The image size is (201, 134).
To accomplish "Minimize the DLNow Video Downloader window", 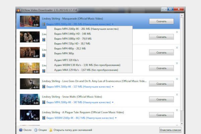I will click(x=164, y=9).
